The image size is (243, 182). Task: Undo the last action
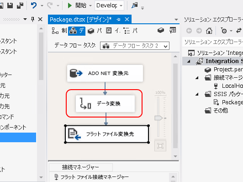(34, 5)
